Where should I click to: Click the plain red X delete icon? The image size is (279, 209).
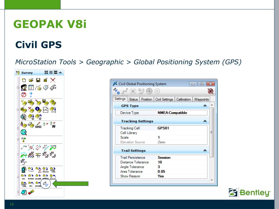[53, 80]
